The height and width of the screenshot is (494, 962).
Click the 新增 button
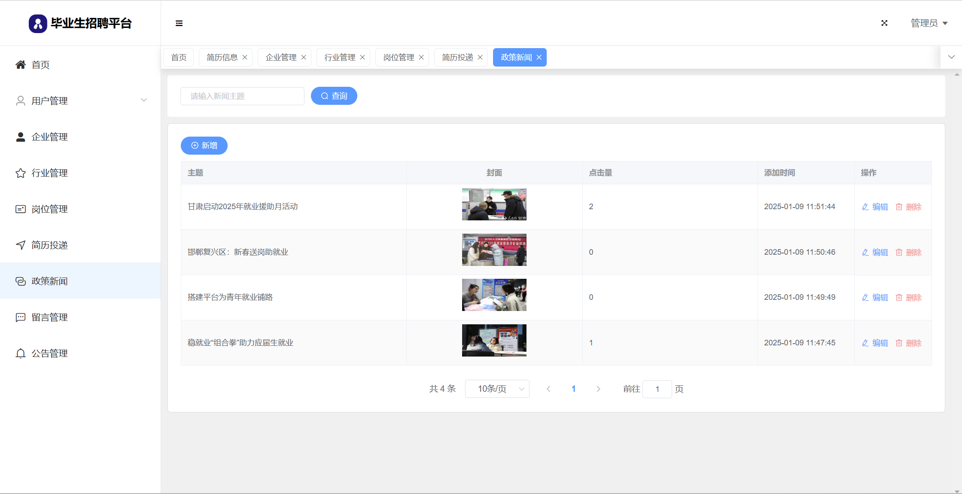(x=204, y=146)
